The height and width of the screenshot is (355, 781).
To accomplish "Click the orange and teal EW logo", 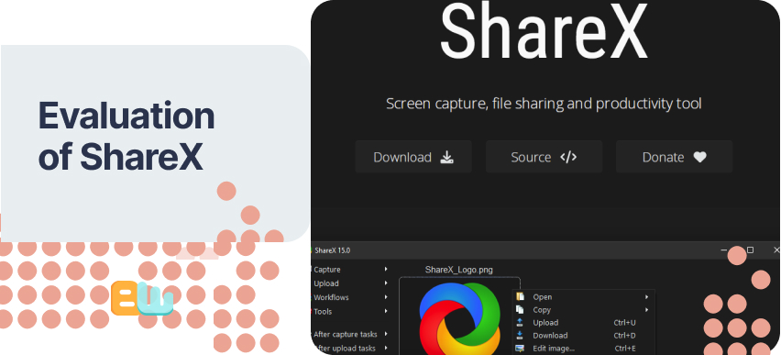I will [142, 298].
